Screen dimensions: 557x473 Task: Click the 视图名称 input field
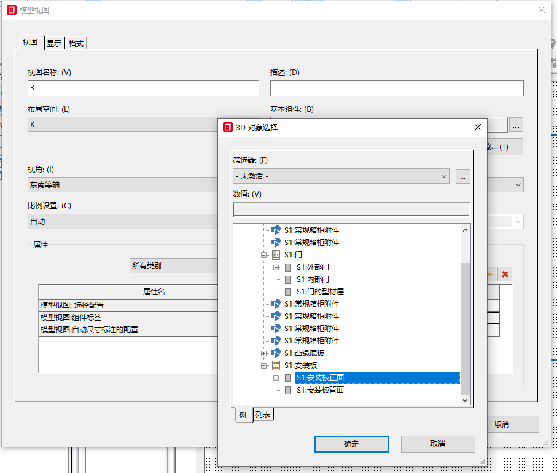tap(143, 88)
